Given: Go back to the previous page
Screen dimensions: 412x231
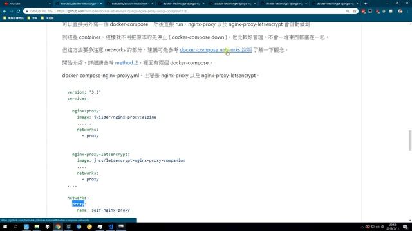Looking at the screenshot, I should (x=5, y=12).
